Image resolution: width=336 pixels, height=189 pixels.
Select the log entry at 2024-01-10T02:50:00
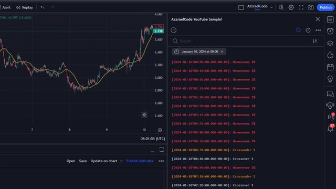click(x=214, y=106)
